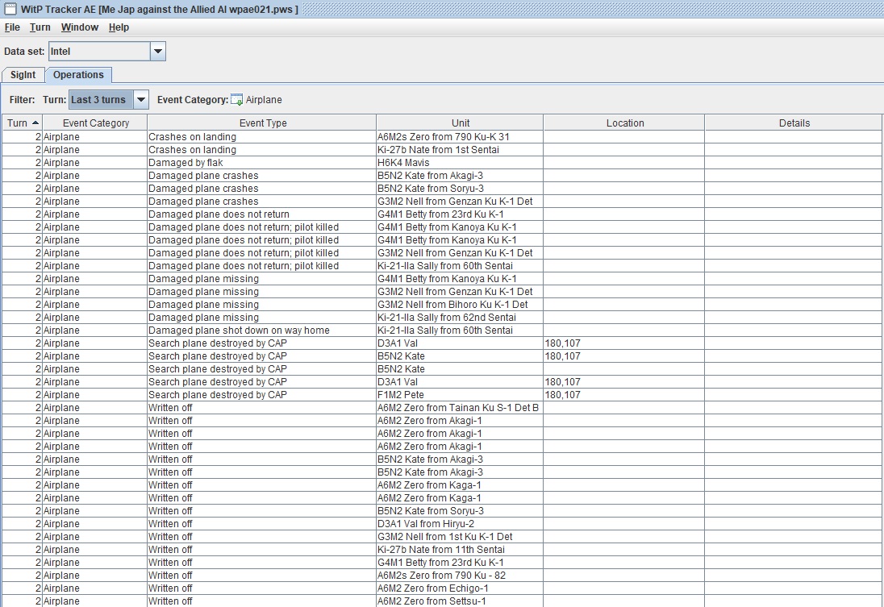This screenshot has height=607, width=884.
Task: Sort by the Event Type column header
Action: 262,123
